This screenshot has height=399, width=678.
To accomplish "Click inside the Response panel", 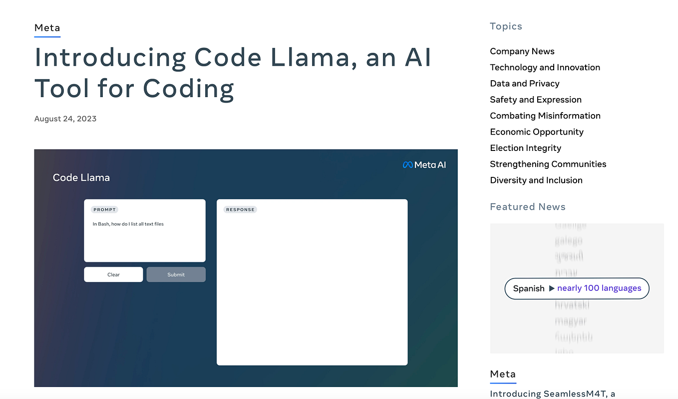I will click(312, 282).
